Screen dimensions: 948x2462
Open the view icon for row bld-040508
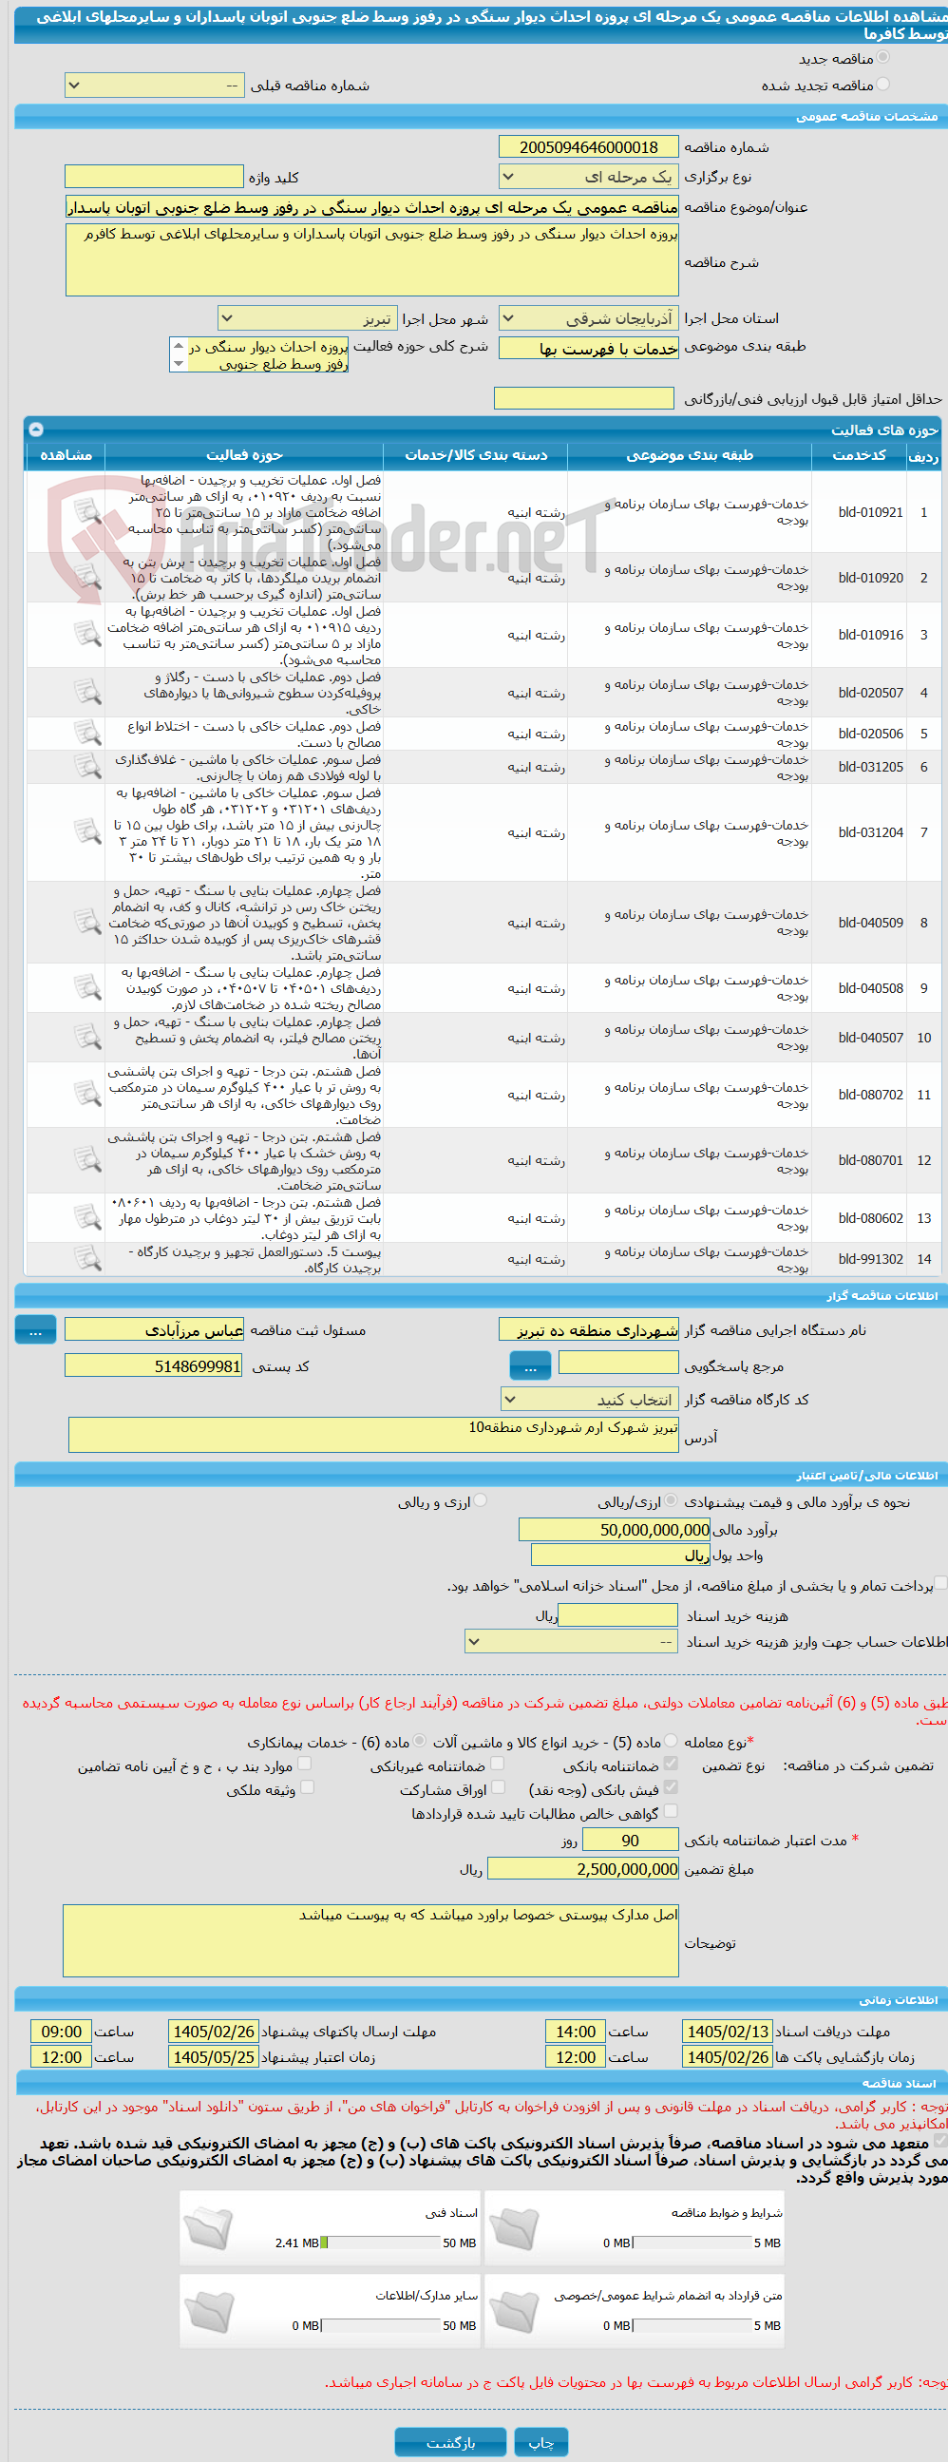pos(87,987)
